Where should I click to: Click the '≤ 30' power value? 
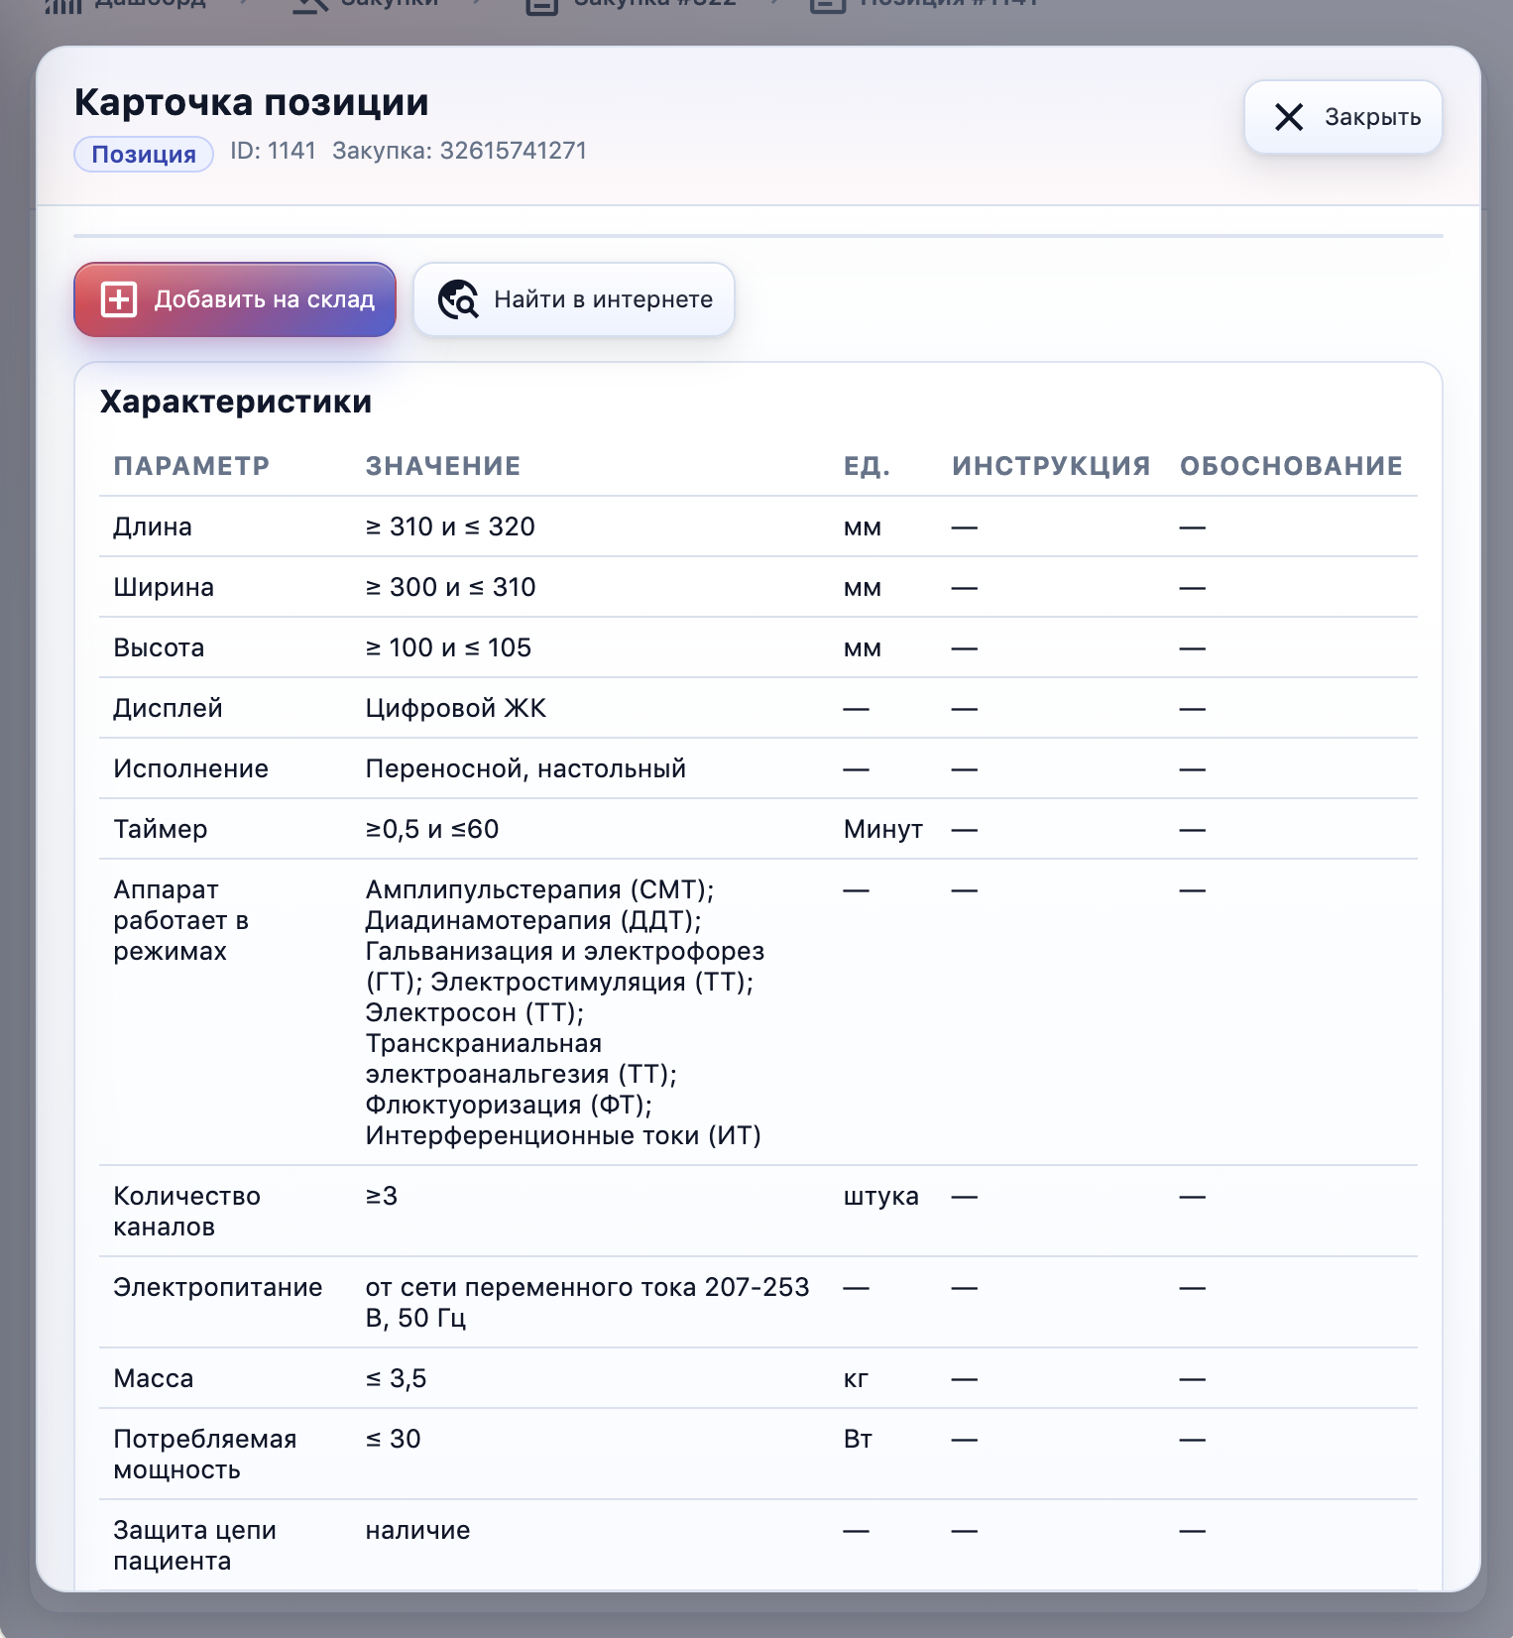(394, 1439)
